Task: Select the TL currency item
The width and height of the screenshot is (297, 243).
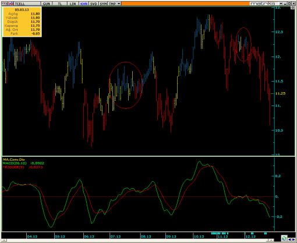Action: [60, 3]
